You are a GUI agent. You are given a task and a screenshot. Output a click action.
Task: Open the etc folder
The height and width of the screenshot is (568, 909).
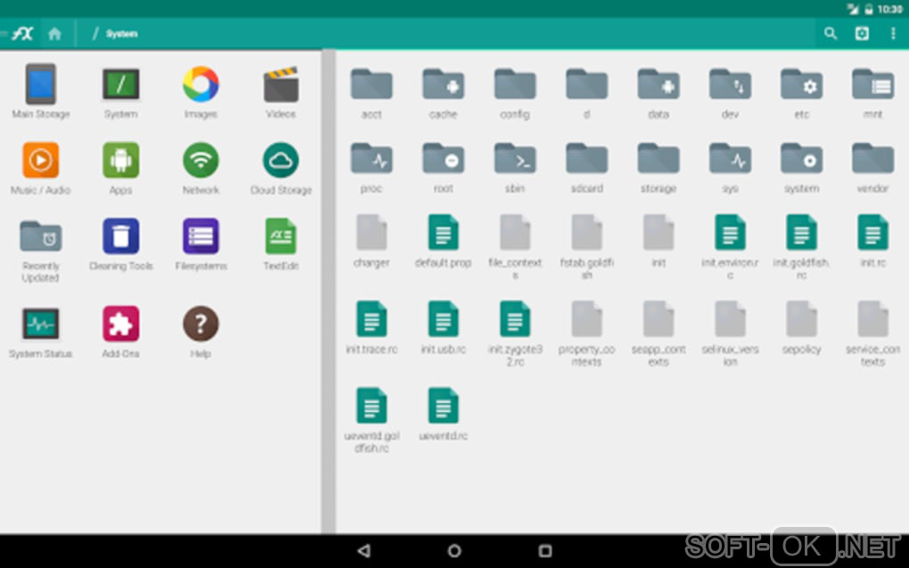[801, 85]
